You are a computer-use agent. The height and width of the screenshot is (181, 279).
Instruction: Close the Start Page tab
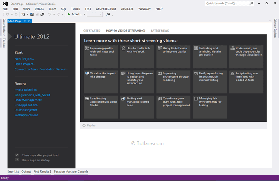(x=30, y=21)
